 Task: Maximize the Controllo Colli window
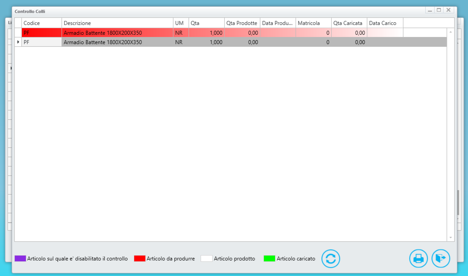439,10
